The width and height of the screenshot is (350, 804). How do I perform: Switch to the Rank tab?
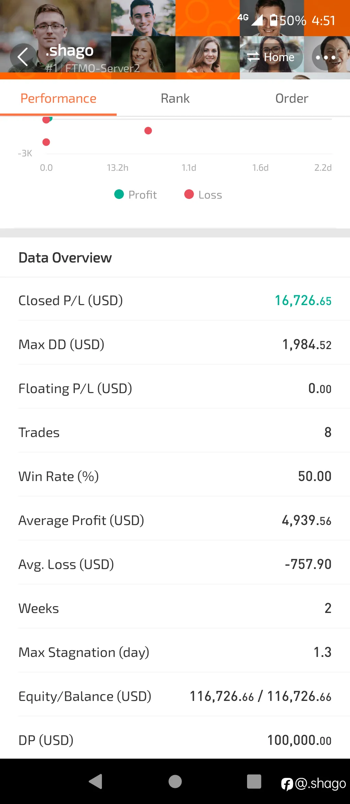pyautogui.click(x=175, y=99)
